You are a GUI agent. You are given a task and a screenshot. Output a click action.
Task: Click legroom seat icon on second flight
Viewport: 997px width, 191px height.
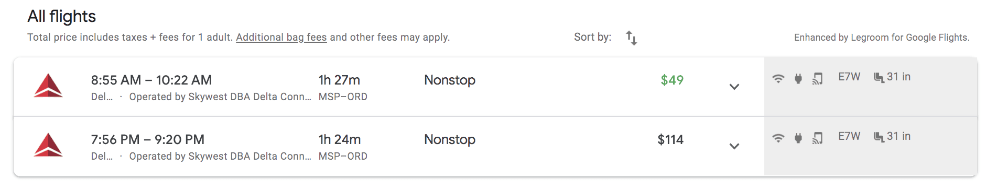[x=879, y=137]
